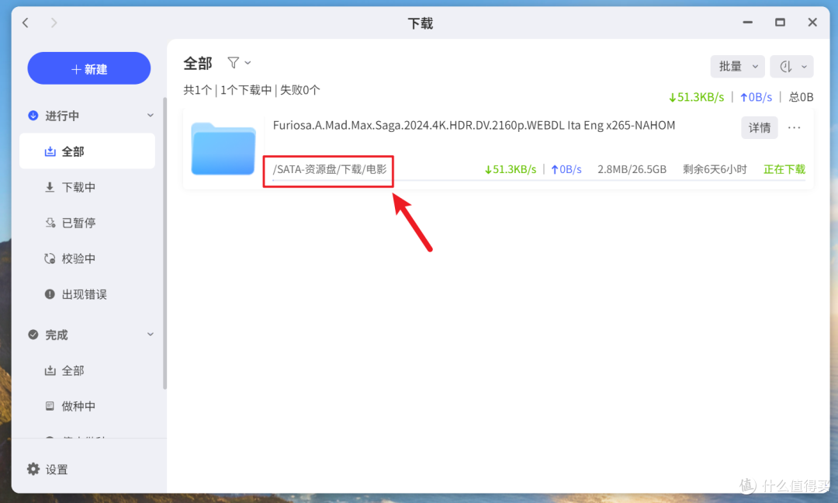This screenshot has width=838, height=503.
Task: Select the Furiosa.A.Mad.Max.Saga torrent name
Action: coord(474,125)
